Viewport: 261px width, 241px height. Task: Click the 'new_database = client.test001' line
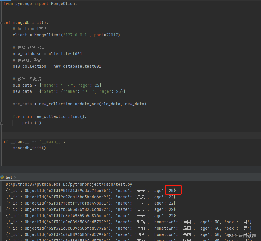click(x=47, y=54)
